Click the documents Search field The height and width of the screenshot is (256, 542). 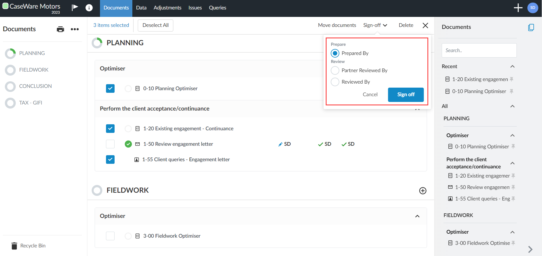(479, 50)
